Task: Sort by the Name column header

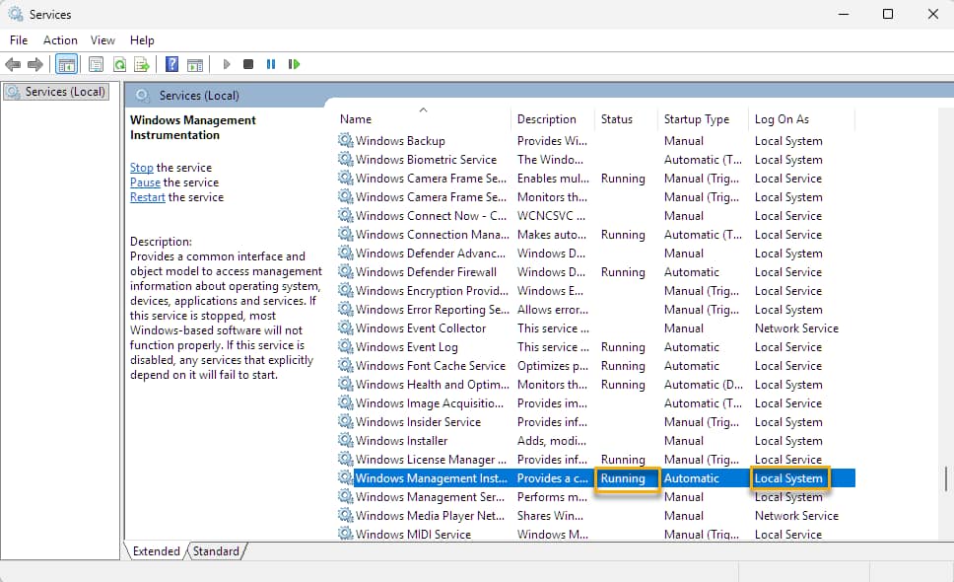Action: 423,119
